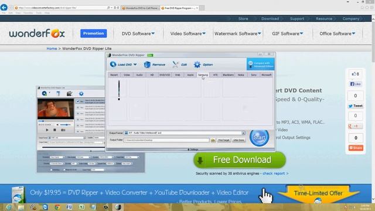Image resolution: width=375 pixels, height=211 pixels.
Task: Open Microsoft Excel from the taskbar
Action: 81,207
